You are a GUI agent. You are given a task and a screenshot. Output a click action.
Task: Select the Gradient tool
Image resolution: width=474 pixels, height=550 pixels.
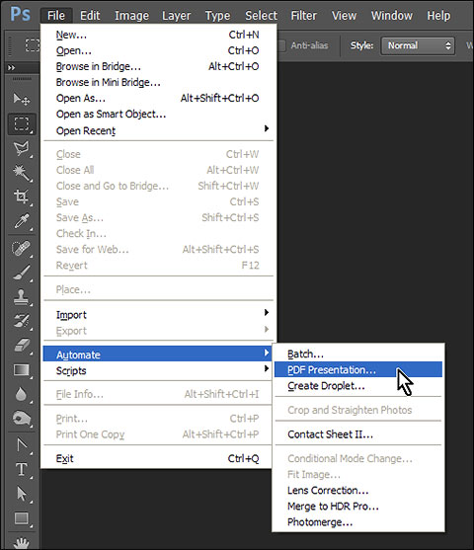22,370
